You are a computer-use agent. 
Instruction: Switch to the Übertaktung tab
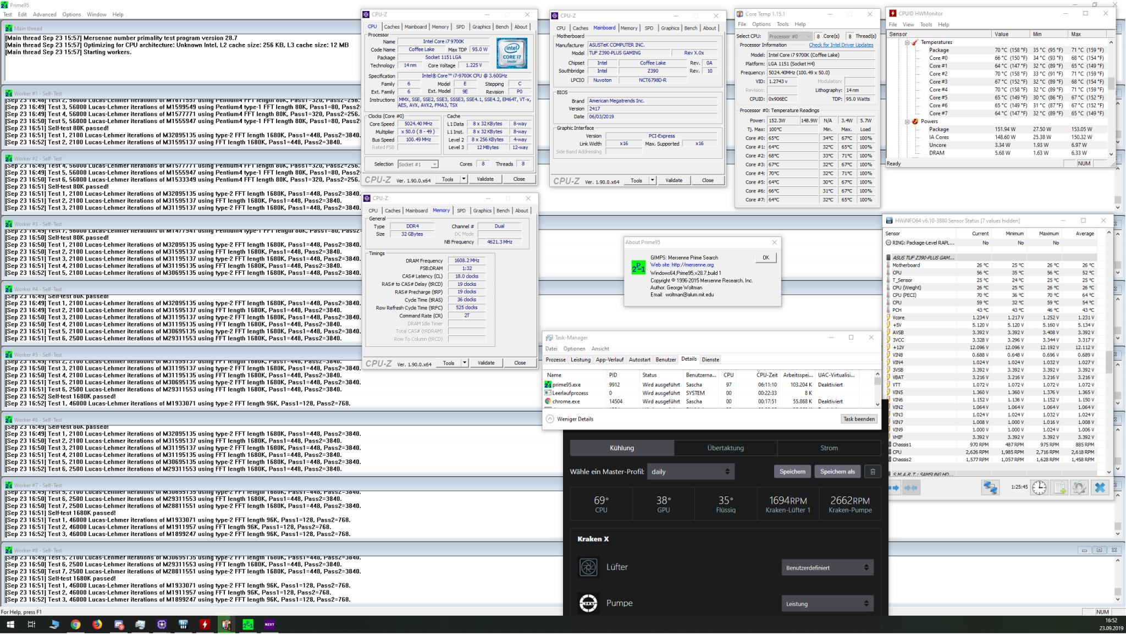(x=725, y=448)
